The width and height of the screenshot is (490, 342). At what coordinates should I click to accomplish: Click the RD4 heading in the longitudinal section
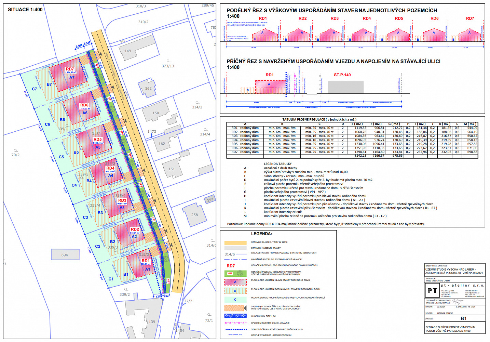point(367,18)
